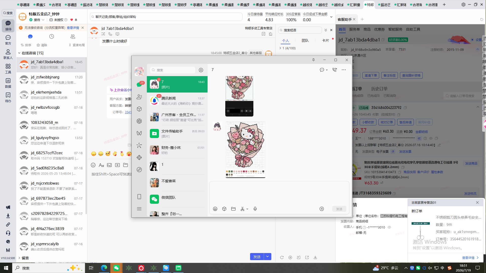Open WeChat scissors screenshot dropdown arrow
Screen dimensions: 486x273
pyautogui.click(x=247, y=209)
